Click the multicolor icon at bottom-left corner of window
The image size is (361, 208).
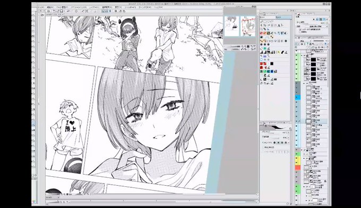34,201
